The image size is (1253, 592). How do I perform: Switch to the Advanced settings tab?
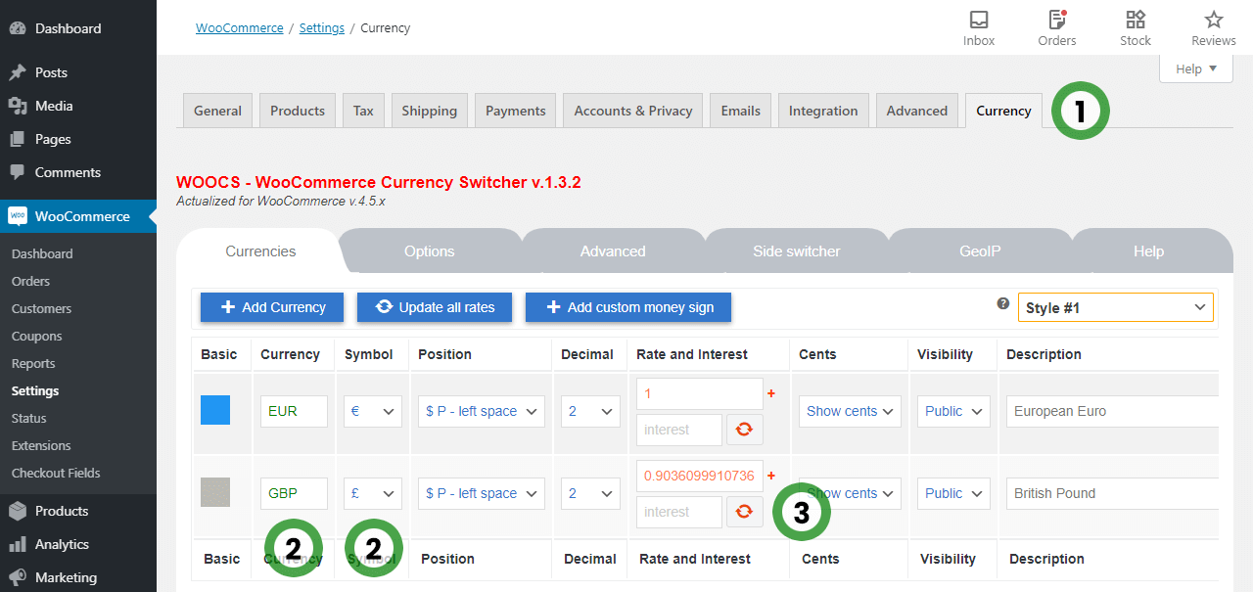coord(917,111)
